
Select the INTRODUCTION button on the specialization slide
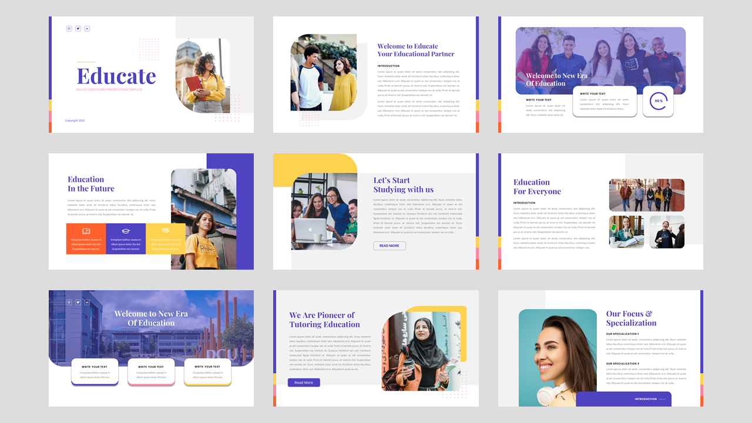pos(647,398)
